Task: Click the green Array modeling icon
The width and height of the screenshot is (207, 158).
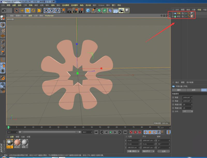Action: click(x=105, y=10)
